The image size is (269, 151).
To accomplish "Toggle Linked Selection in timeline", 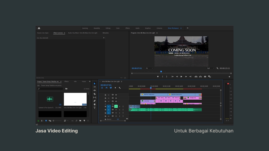I will point(111,88).
